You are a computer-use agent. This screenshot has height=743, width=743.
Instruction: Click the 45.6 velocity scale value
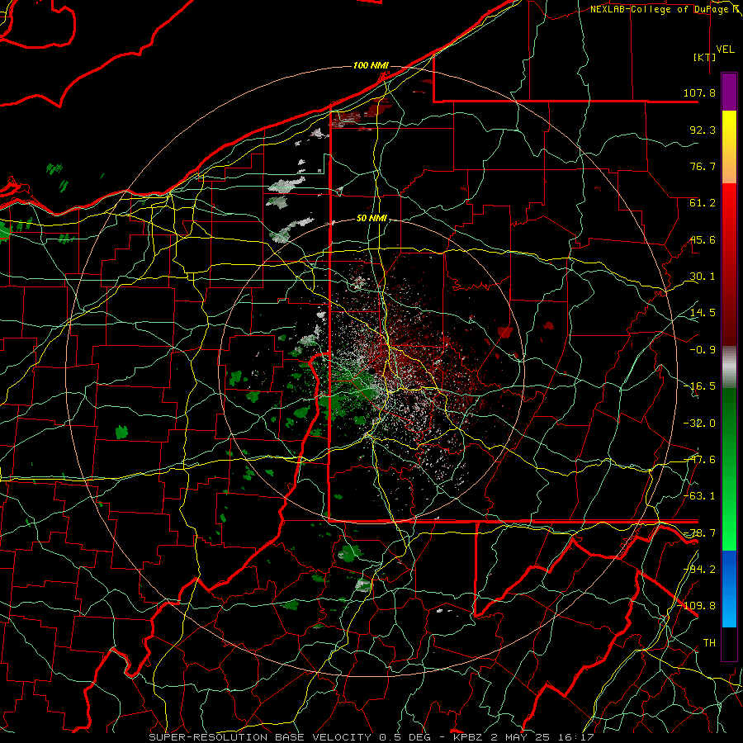point(703,239)
